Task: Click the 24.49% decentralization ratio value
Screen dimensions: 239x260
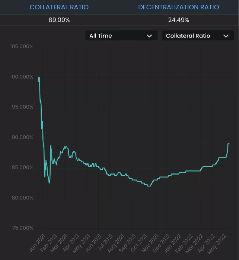Action: [x=179, y=20]
